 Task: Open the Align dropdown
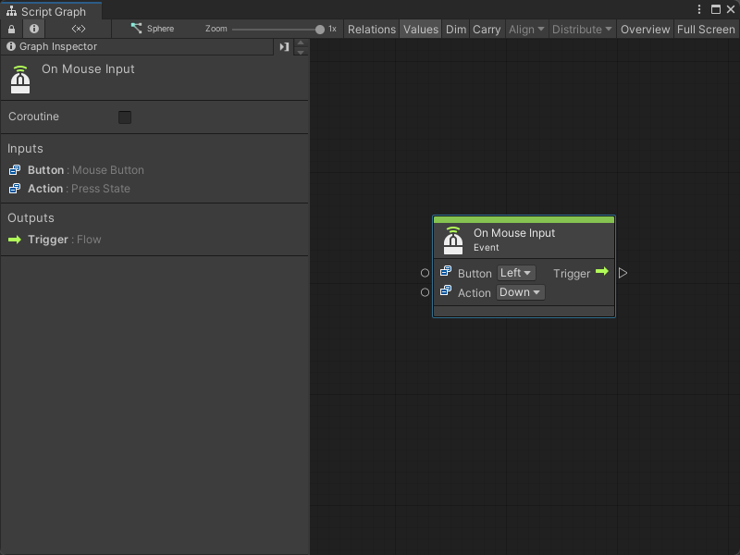[x=526, y=29]
